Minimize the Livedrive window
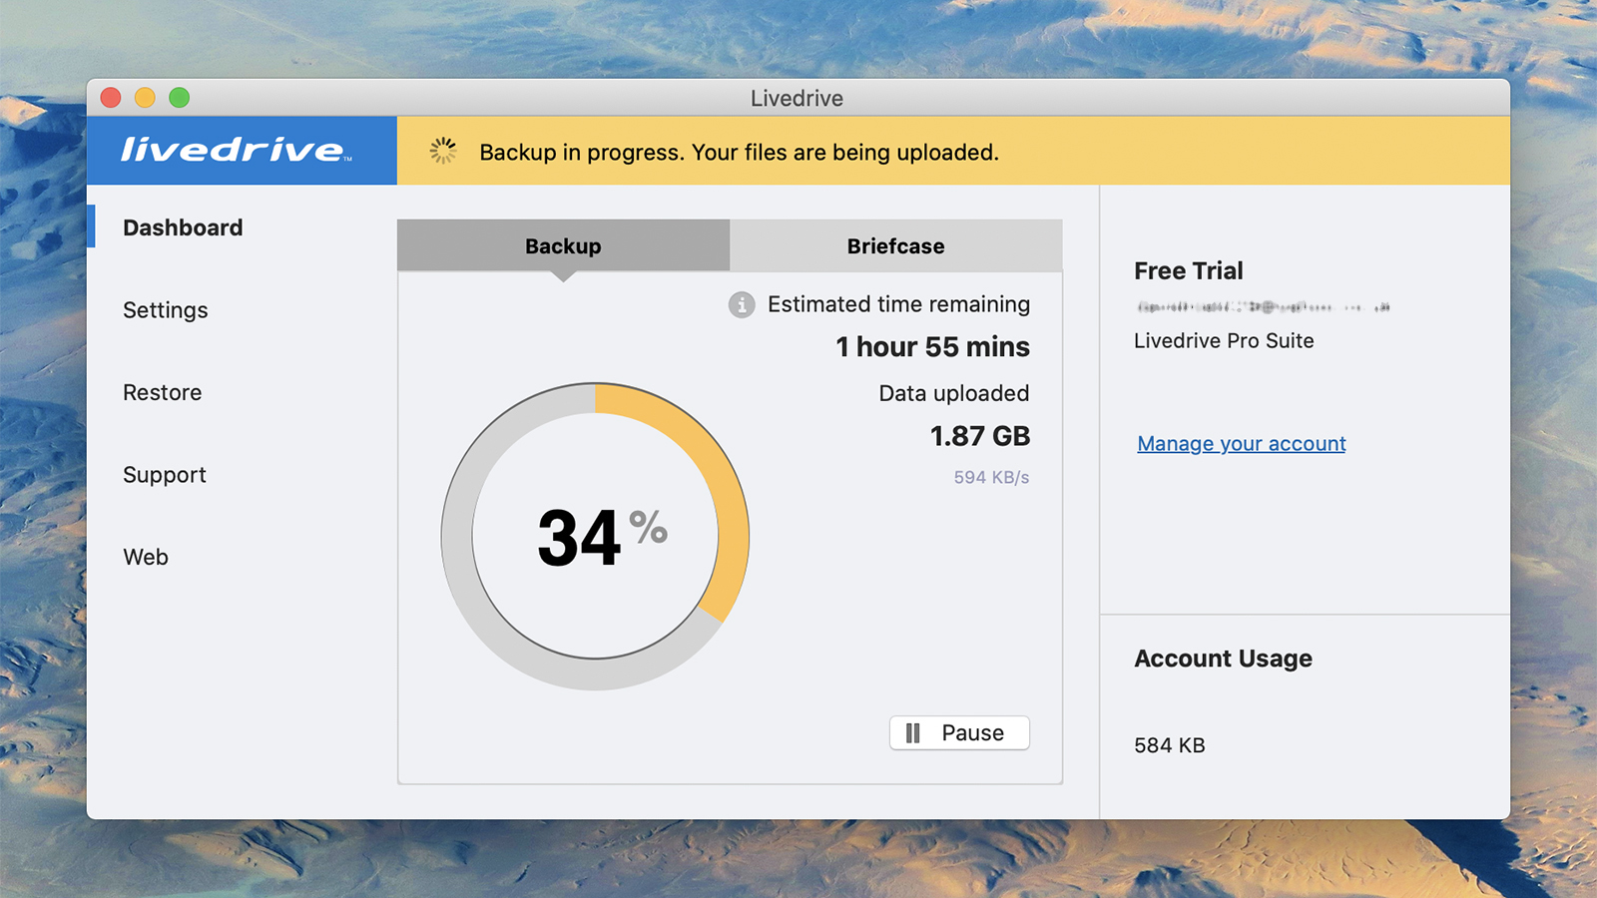Screen dimensions: 1597x898 click(145, 97)
